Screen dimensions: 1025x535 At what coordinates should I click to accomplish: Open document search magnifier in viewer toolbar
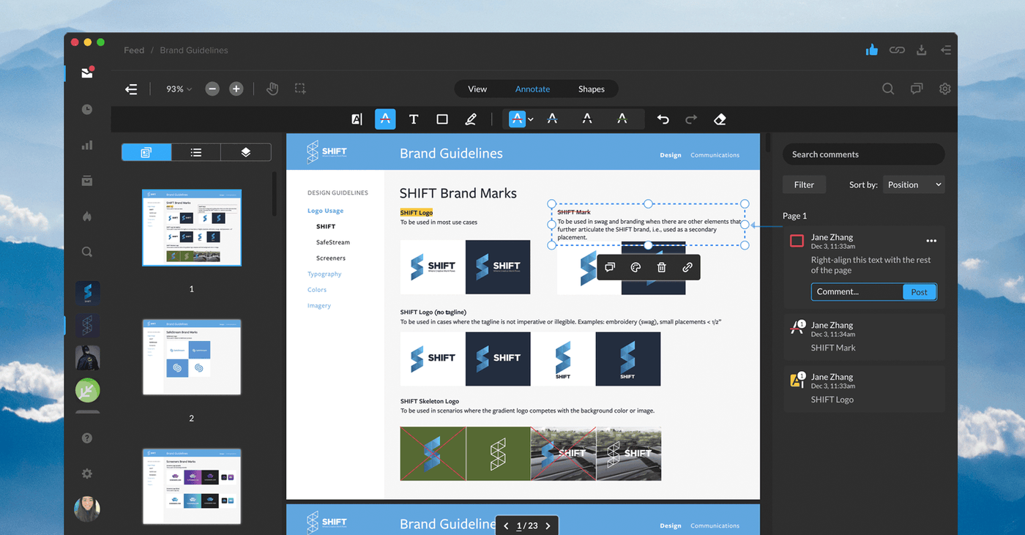tap(888, 89)
